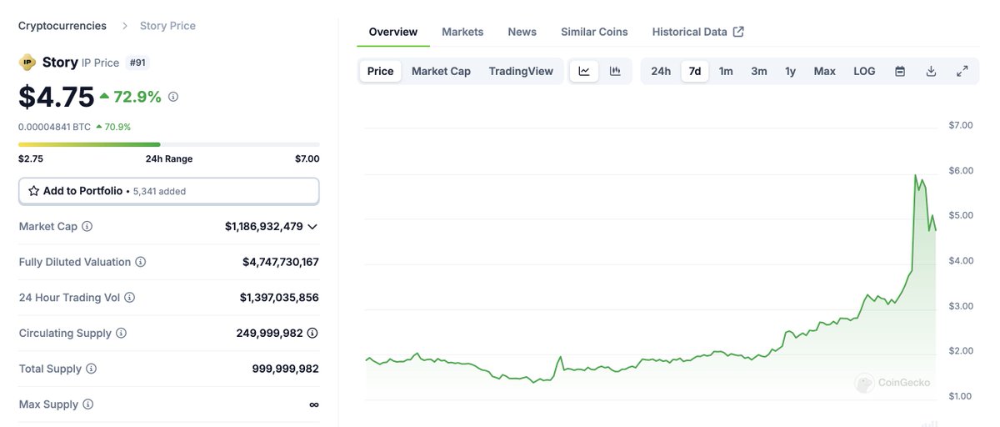Click the 5,341 added count text
The image size is (1000, 427).
(x=160, y=192)
